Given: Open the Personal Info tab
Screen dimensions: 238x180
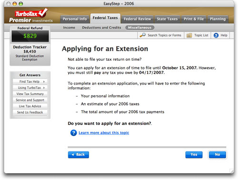Looking at the screenshot, I should point(75,19).
